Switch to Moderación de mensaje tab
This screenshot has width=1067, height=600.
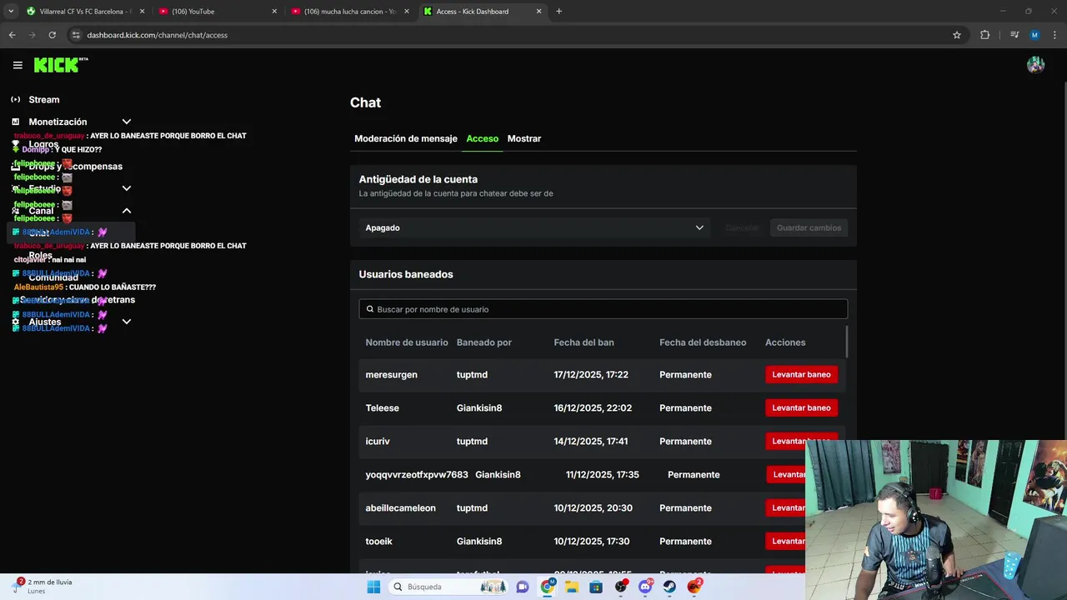point(406,138)
